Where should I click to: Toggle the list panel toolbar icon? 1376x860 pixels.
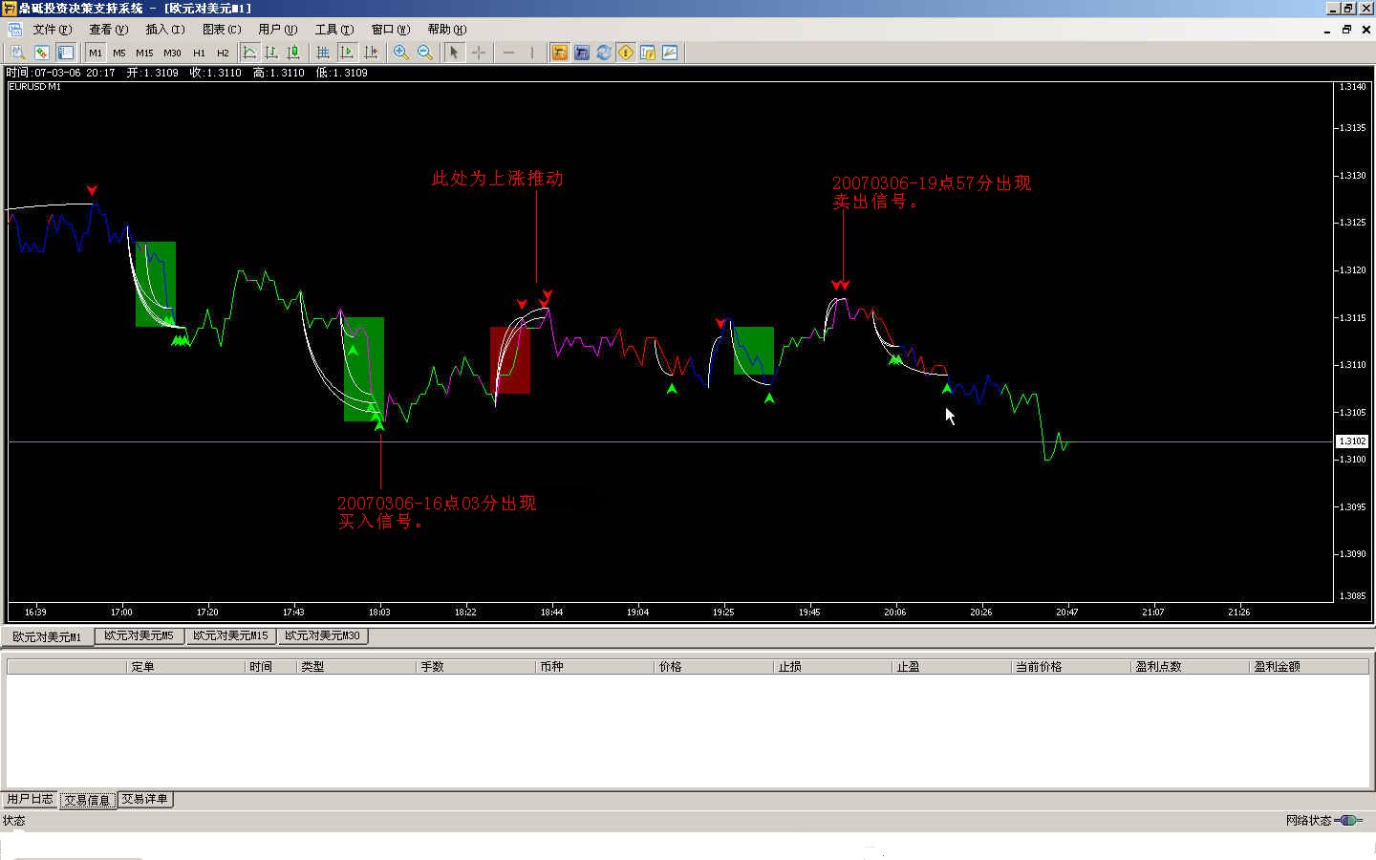tap(65, 53)
